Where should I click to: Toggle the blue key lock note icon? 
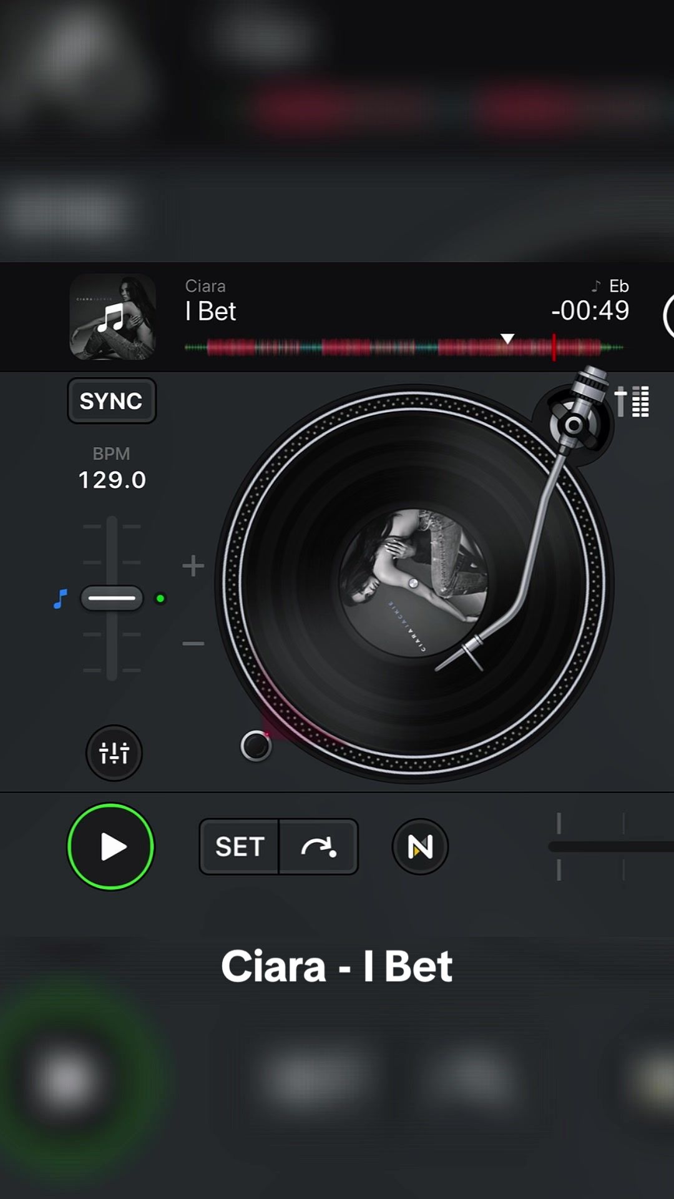61,599
